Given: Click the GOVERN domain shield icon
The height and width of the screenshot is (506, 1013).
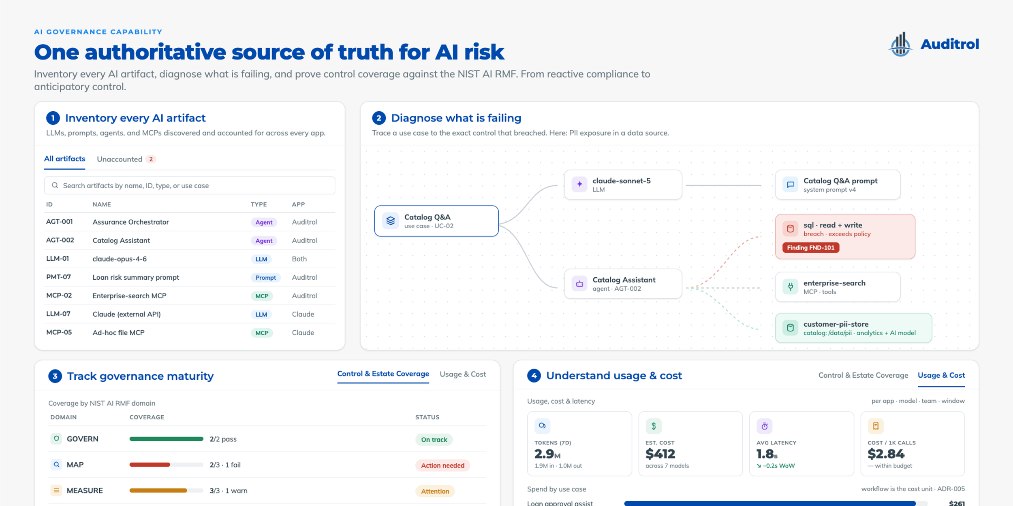Looking at the screenshot, I should pyautogui.click(x=56, y=439).
